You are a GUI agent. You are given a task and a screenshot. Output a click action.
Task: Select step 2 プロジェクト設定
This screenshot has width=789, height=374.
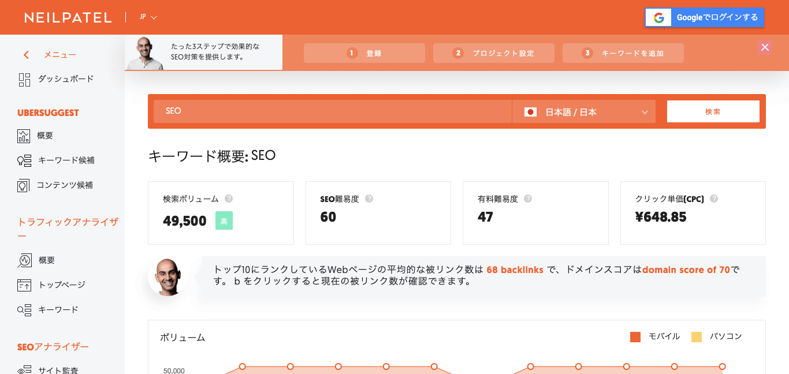coord(494,53)
